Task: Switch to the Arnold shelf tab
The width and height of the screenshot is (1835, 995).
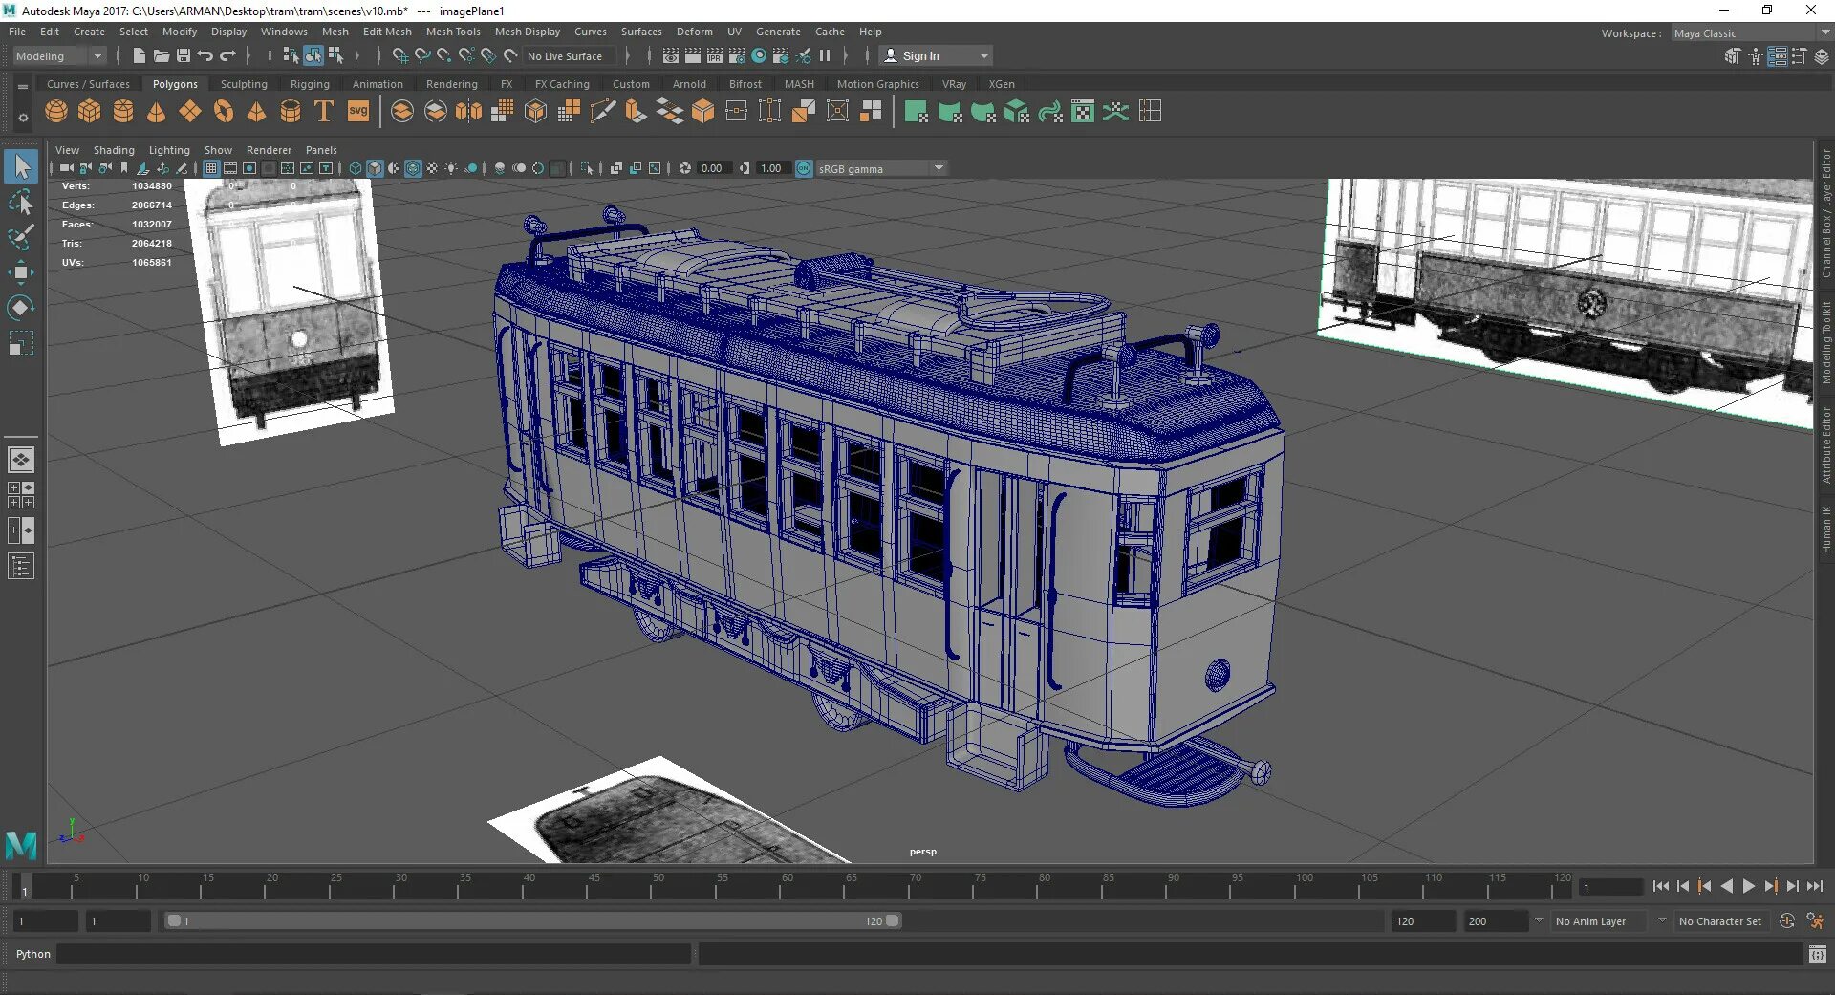Action: [x=689, y=84]
